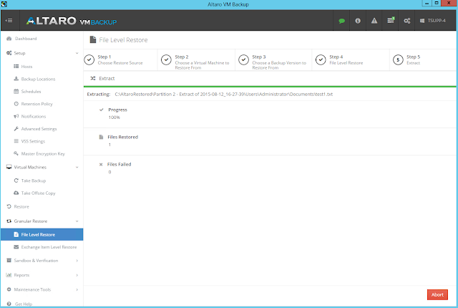Image resolution: width=458 pixels, height=308 pixels.
Task: Click the Take Offsite Copy cloud icon
Action: click(x=16, y=193)
